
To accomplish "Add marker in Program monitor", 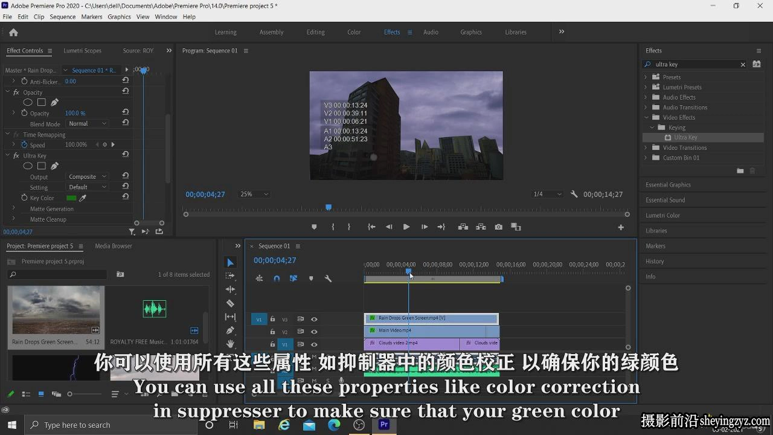I will coord(314,227).
